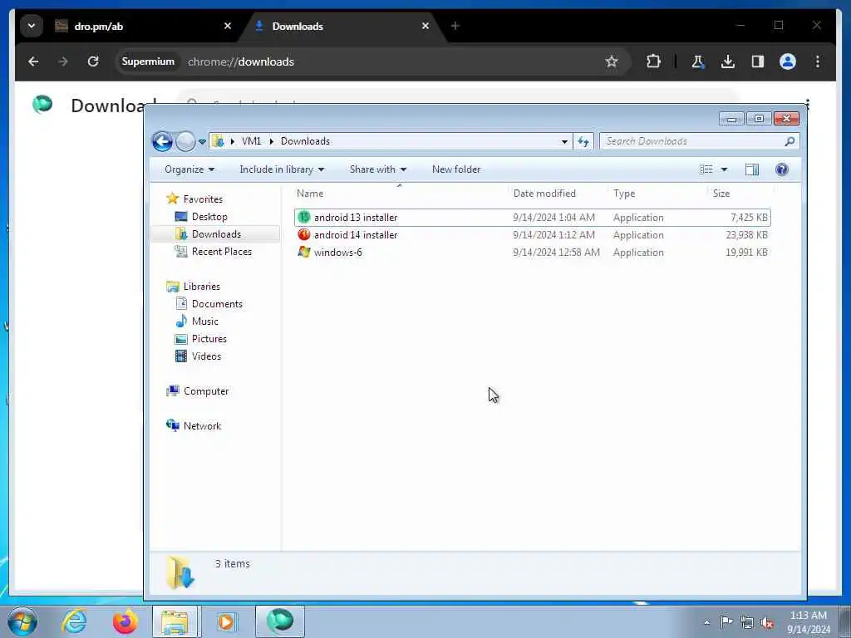Select Downloads in navigation pane
The width and height of the screenshot is (851, 638).
point(215,233)
